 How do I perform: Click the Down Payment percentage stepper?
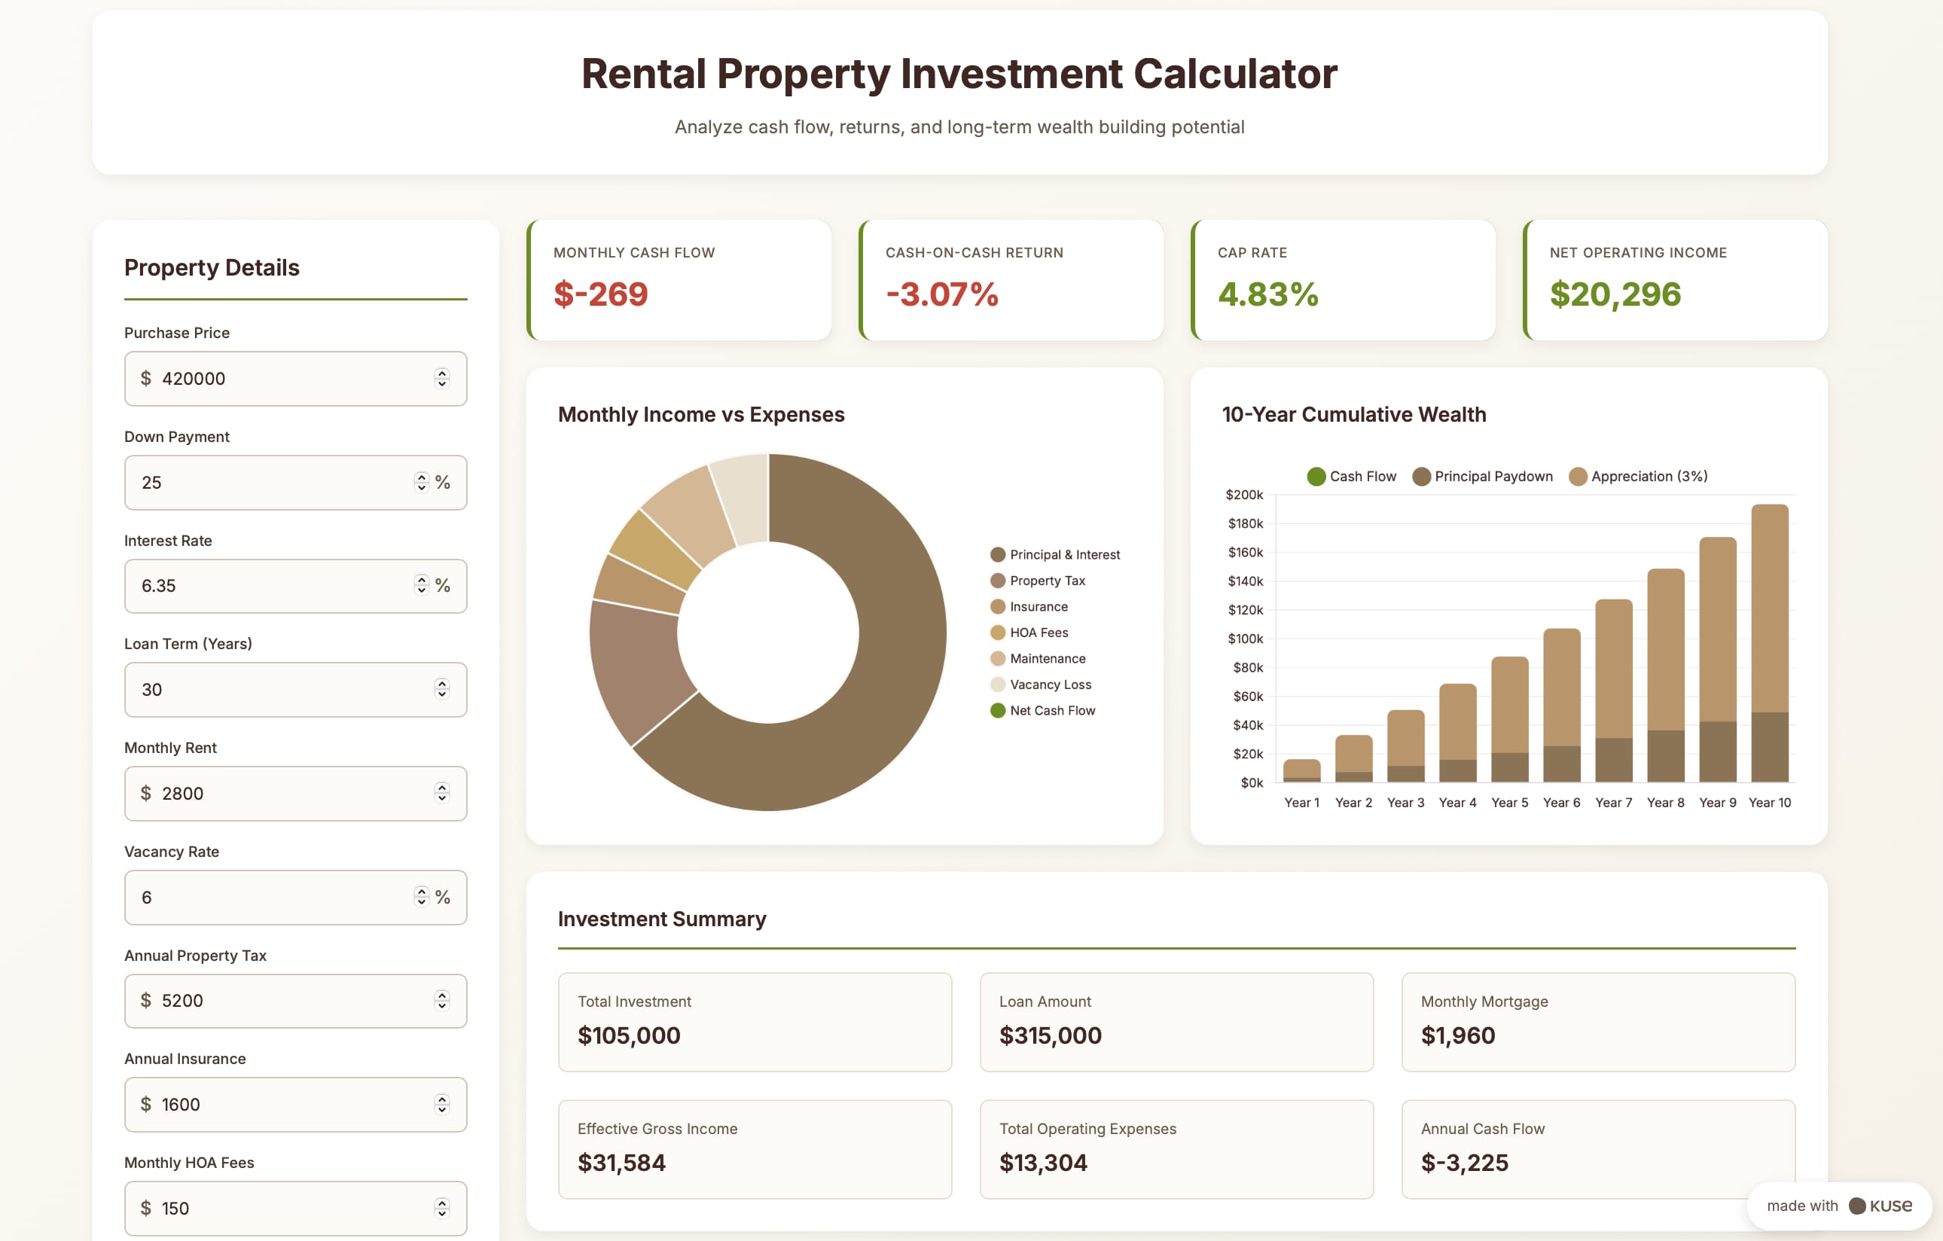point(421,482)
